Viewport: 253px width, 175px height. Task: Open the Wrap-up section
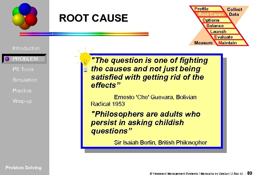[x=22, y=101]
